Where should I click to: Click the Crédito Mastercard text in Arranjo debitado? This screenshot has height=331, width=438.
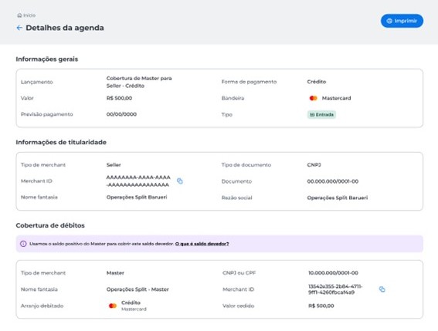[x=134, y=306]
